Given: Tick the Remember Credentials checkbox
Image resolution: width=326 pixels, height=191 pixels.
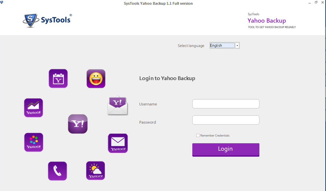Looking at the screenshot, I should coord(198,135).
